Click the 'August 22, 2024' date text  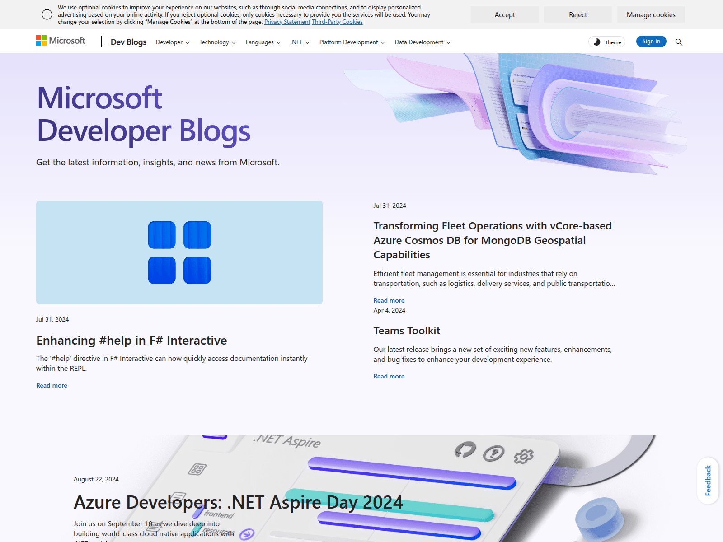tap(96, 479)
